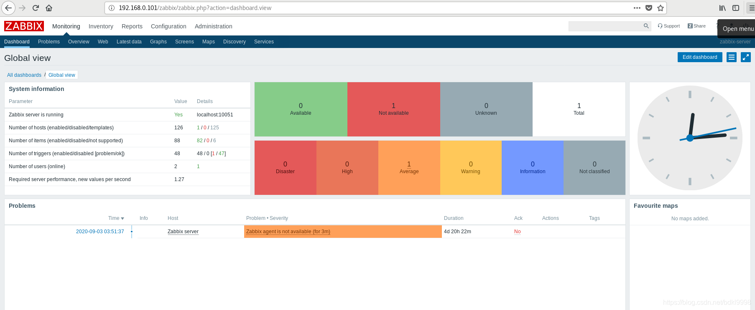This screenshot has height=310, width=755.
Task: Switch dashboard to fullscreen mode icon
Action: click(746, 57)
